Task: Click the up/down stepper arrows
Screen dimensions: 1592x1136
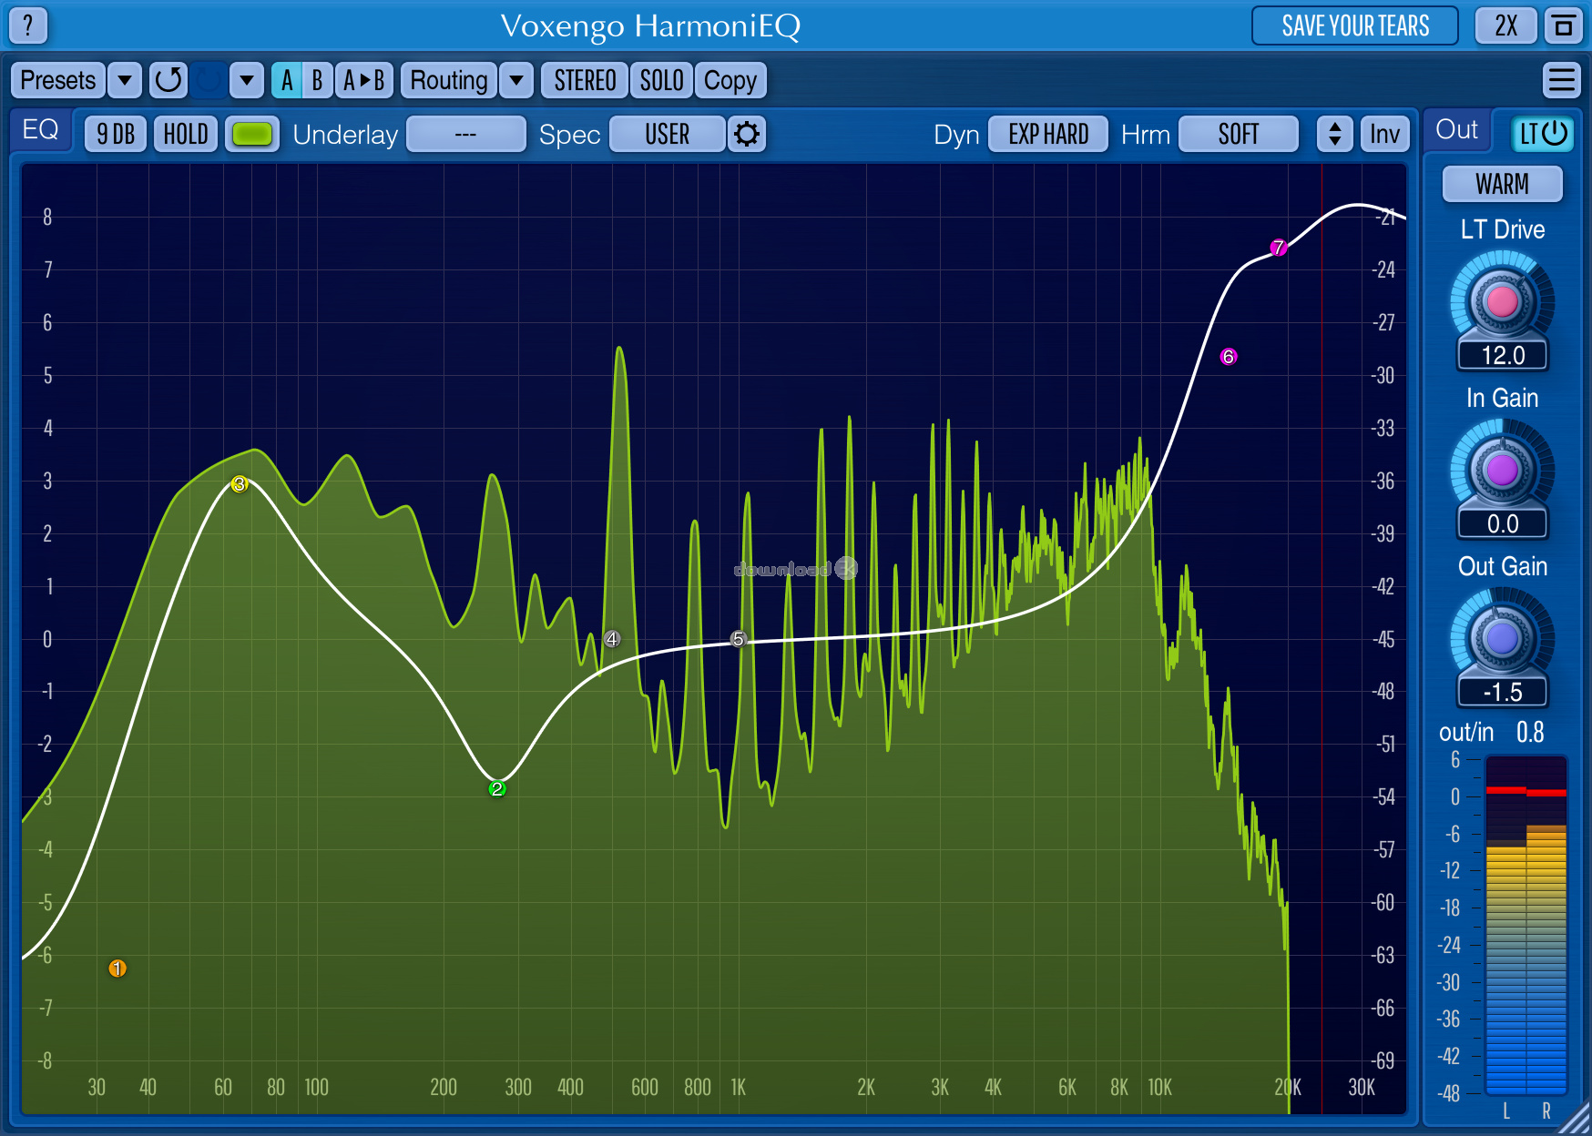Action: tap(1334, 134)
